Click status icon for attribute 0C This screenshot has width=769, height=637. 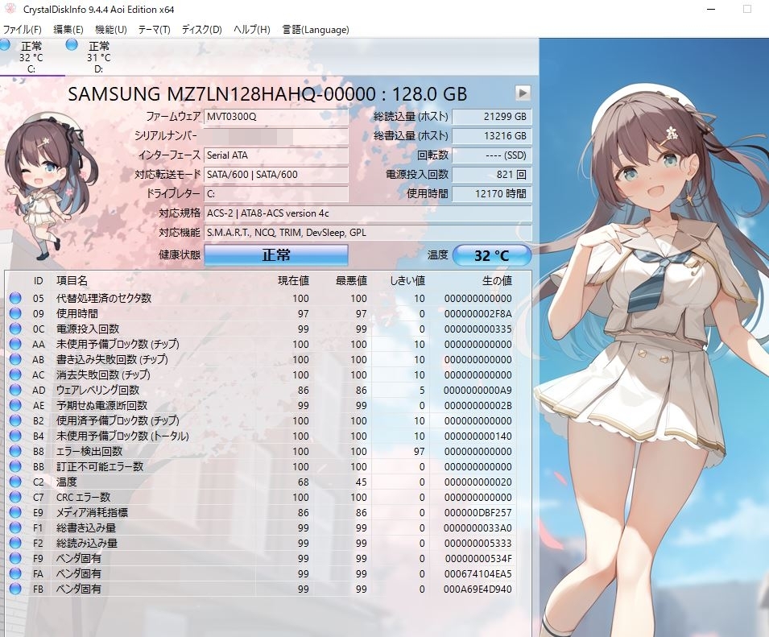[x=15, y=329]
